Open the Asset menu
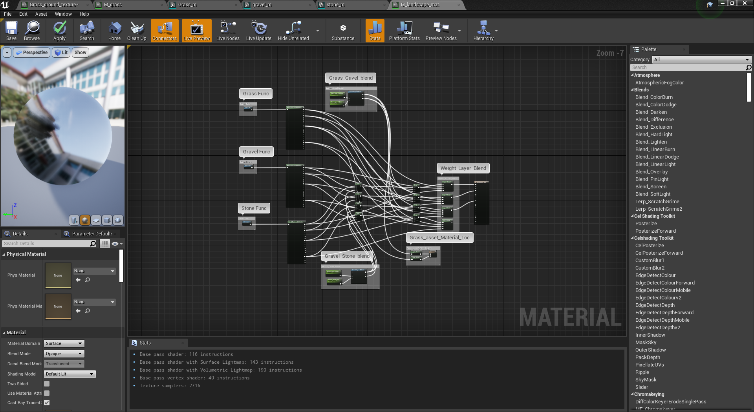This screenshot has width=754, height=412. click(41, 14)
